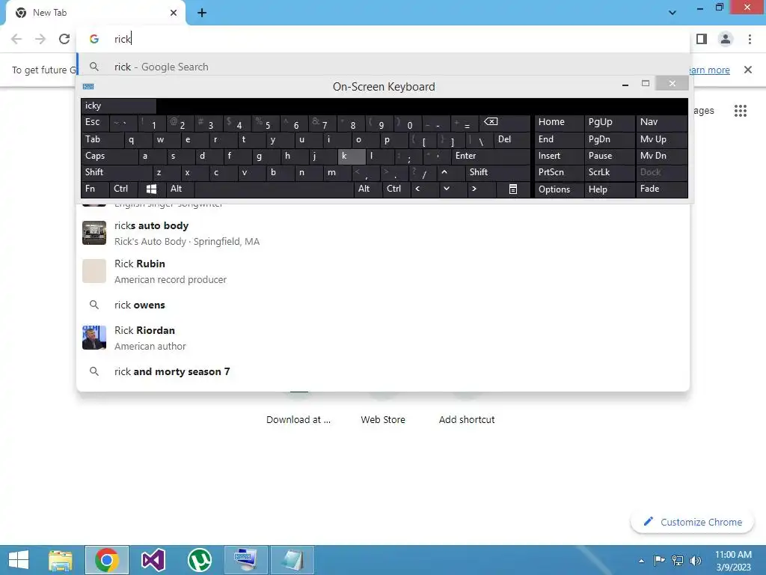This screenshot has width=766, height=575.
Task: Click the Fade key on keyboard
Action: click(661, 189)
